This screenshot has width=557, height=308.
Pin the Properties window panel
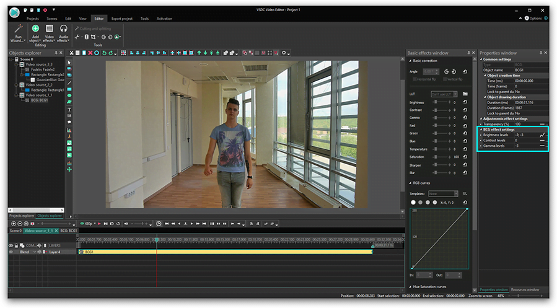point(541,53)
